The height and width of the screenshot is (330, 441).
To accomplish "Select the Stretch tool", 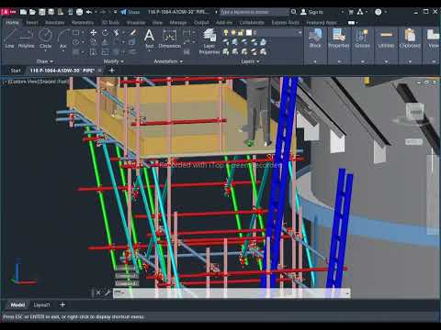I will pyautogui.click(x=94, y=51).
